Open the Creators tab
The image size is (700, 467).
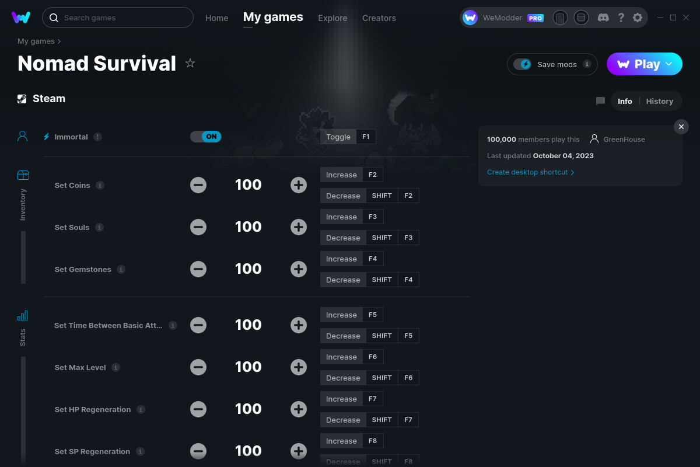[379, 18]
